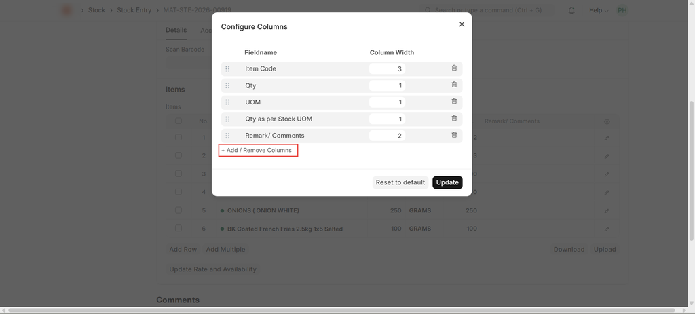Click trash icon for Qty column
The height and width of the screenshot is (314, 695).
454,85
